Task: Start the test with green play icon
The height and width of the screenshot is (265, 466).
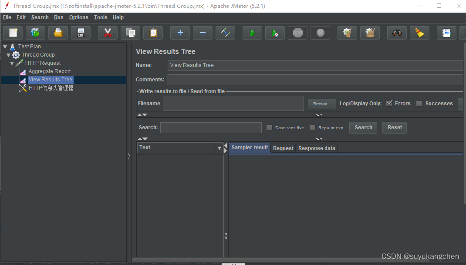Action: point(252,33)
